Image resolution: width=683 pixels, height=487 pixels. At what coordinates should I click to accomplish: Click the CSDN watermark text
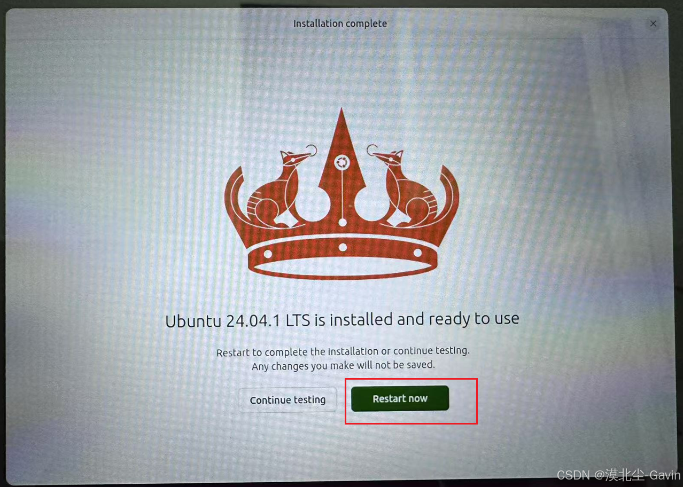tap(618, 475)
